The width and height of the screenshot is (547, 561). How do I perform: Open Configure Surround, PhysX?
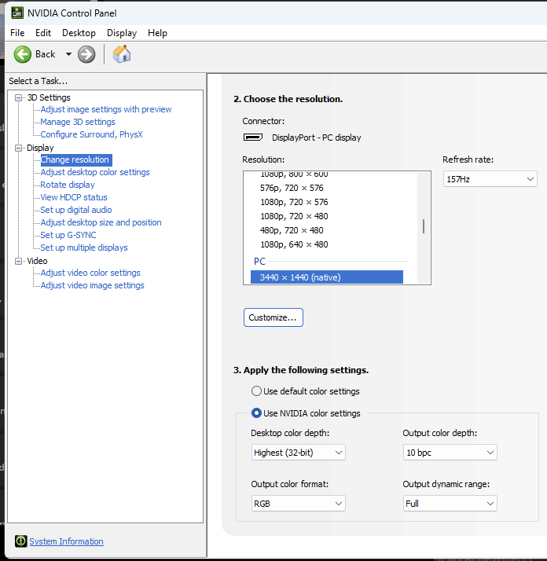click(91, 134)
